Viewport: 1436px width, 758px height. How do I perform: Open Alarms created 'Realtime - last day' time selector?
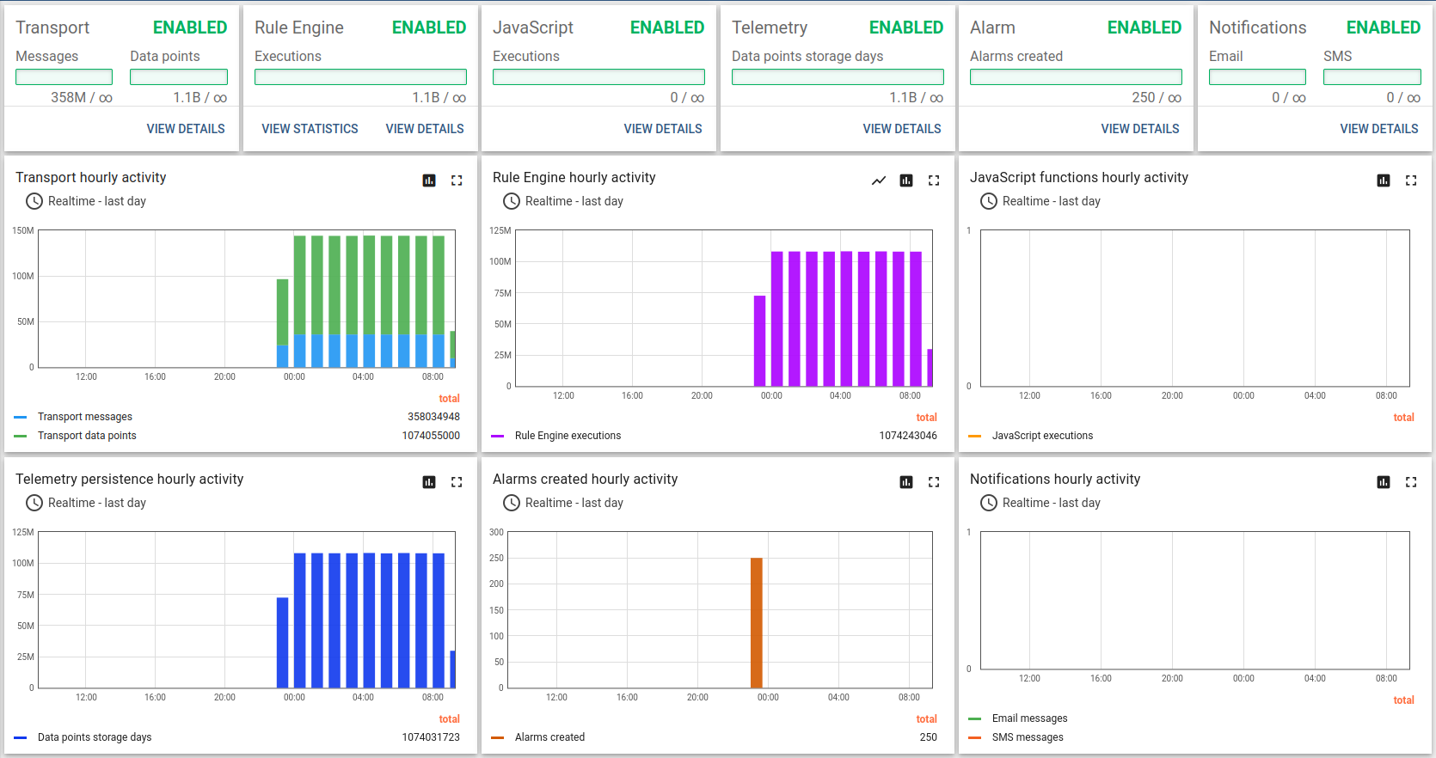point(563,503)
